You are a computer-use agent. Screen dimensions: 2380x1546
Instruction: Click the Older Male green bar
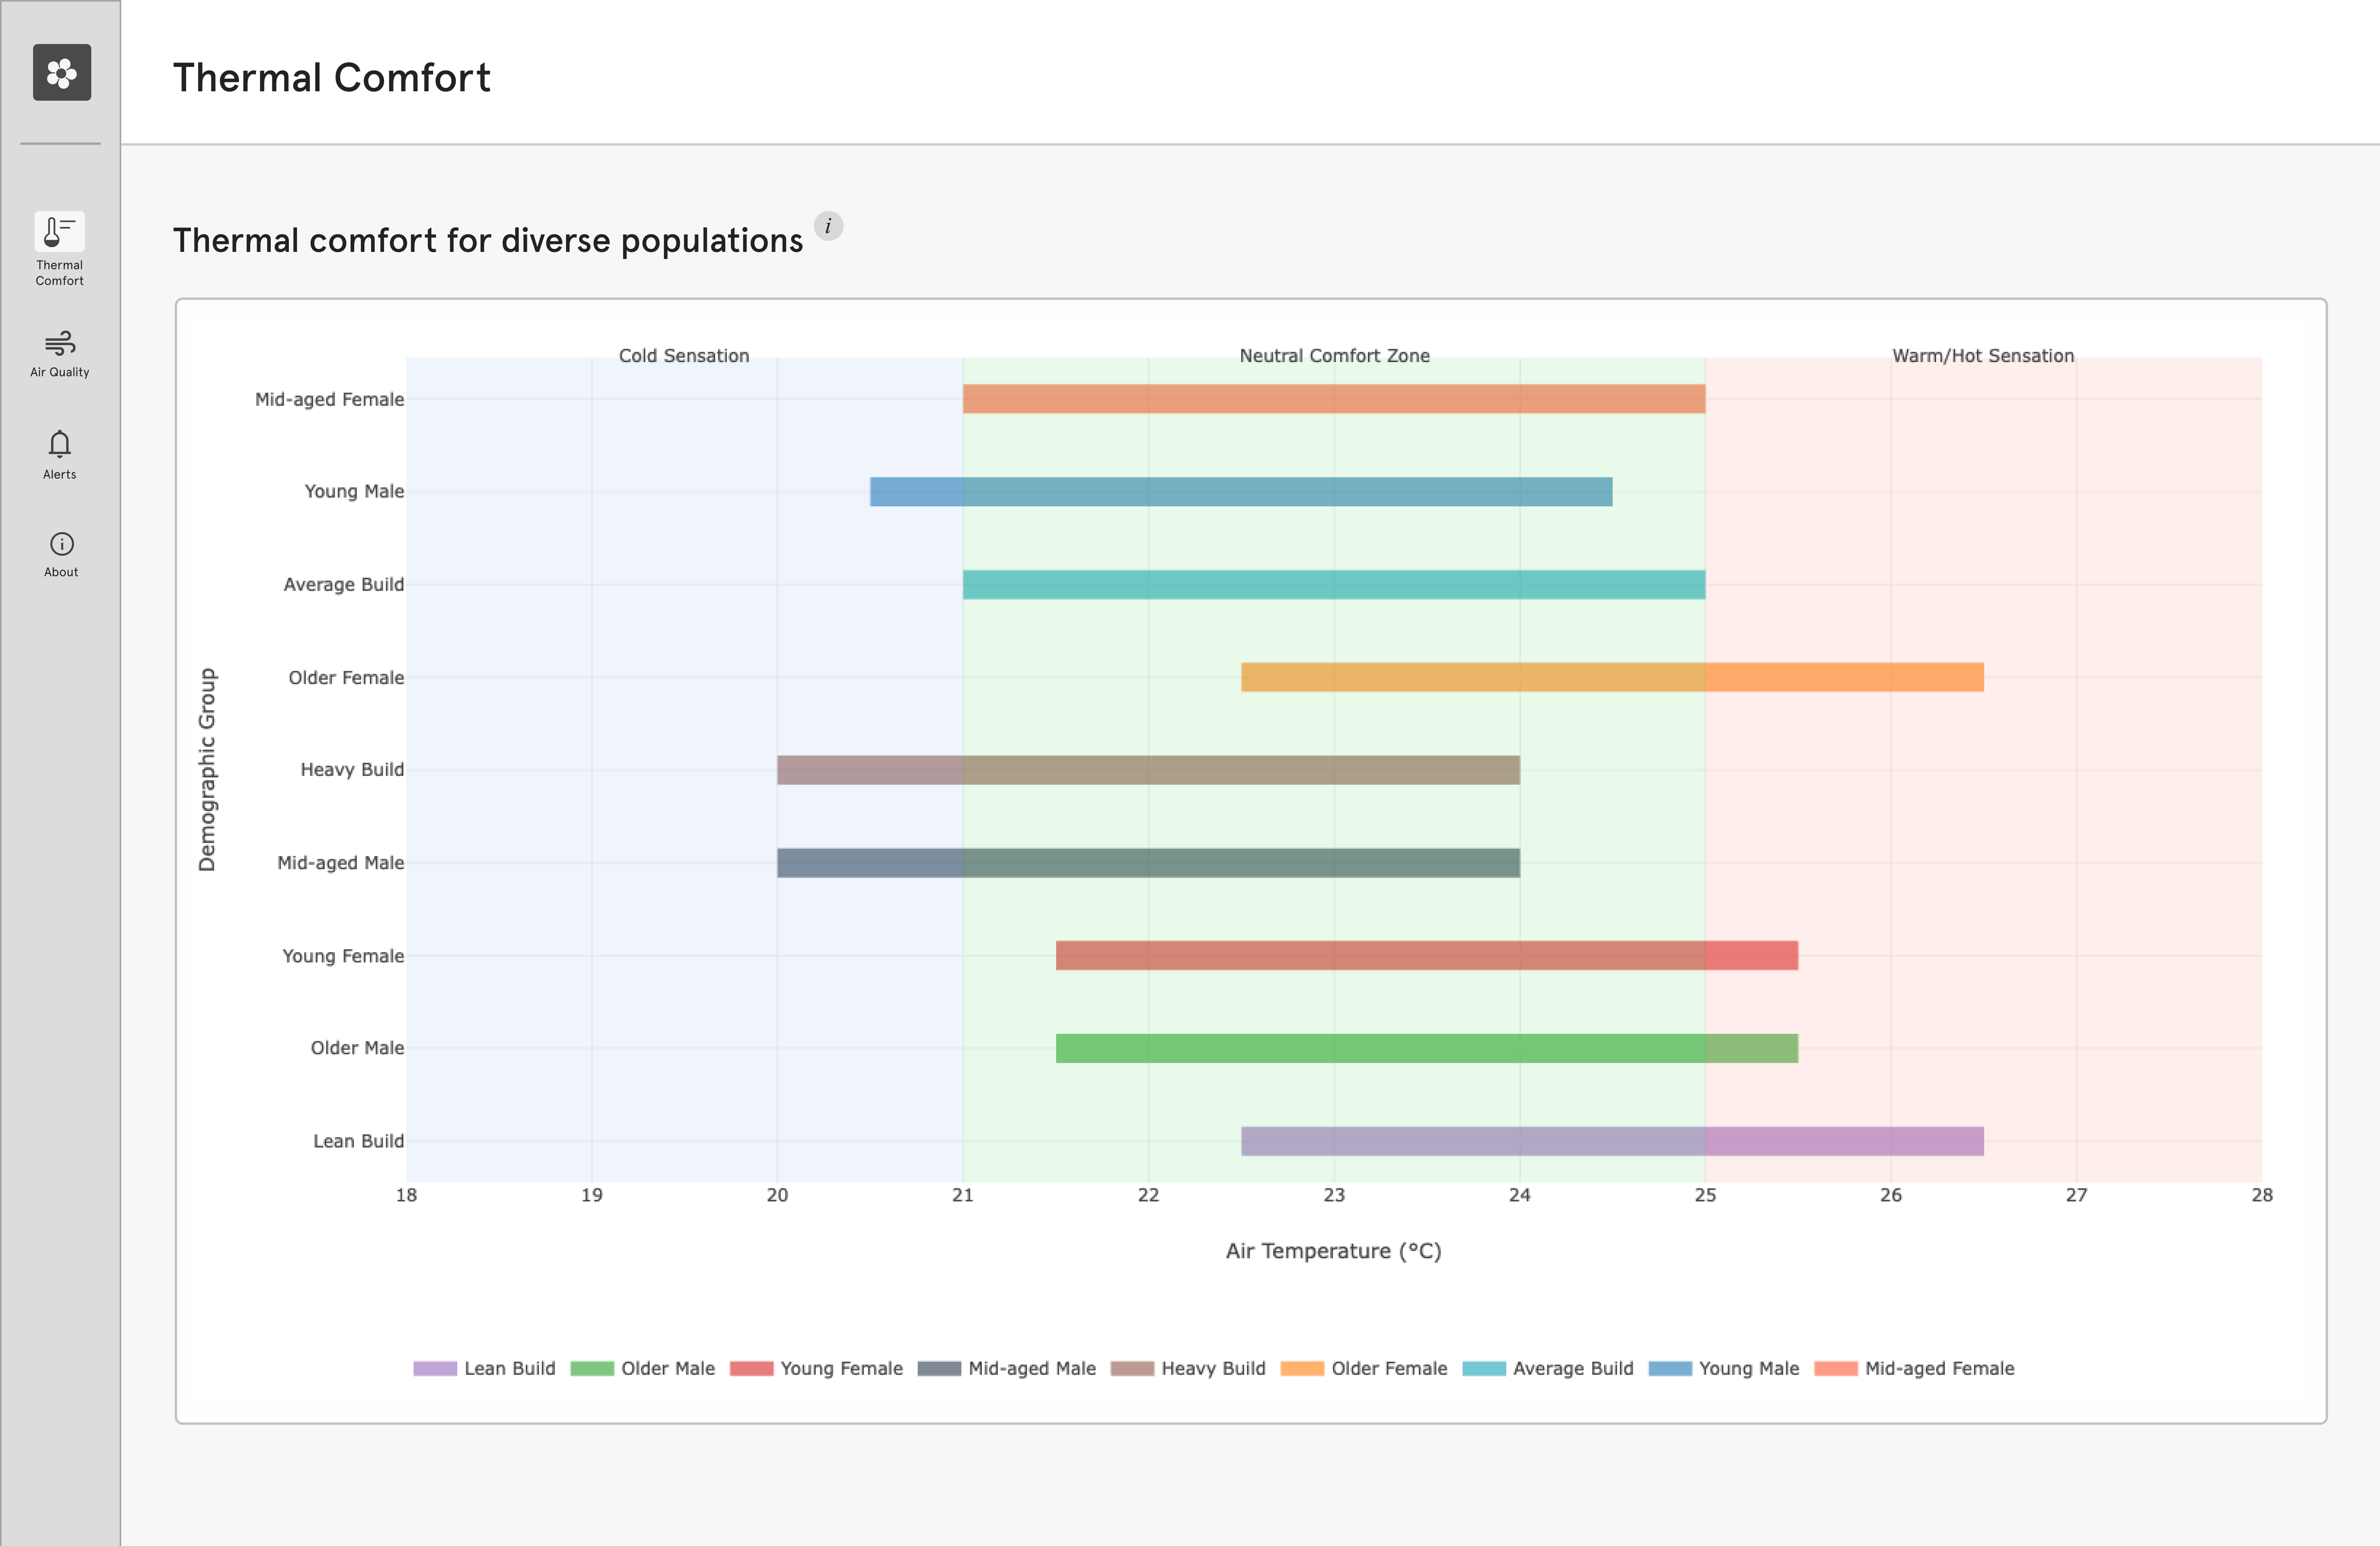[x=1427, y=1048]
